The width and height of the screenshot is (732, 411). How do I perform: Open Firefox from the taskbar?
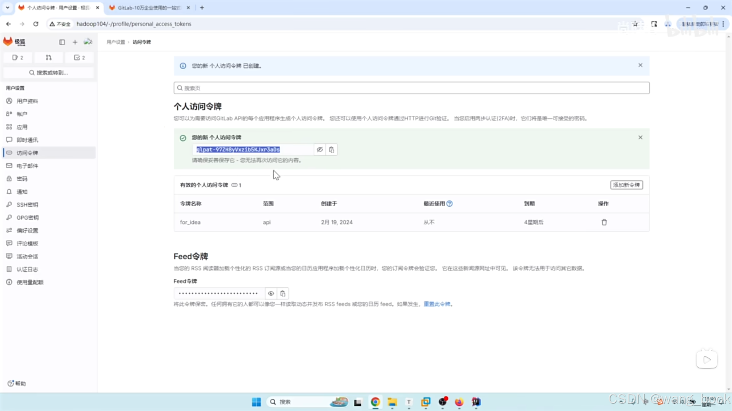(x=459, y=402)
